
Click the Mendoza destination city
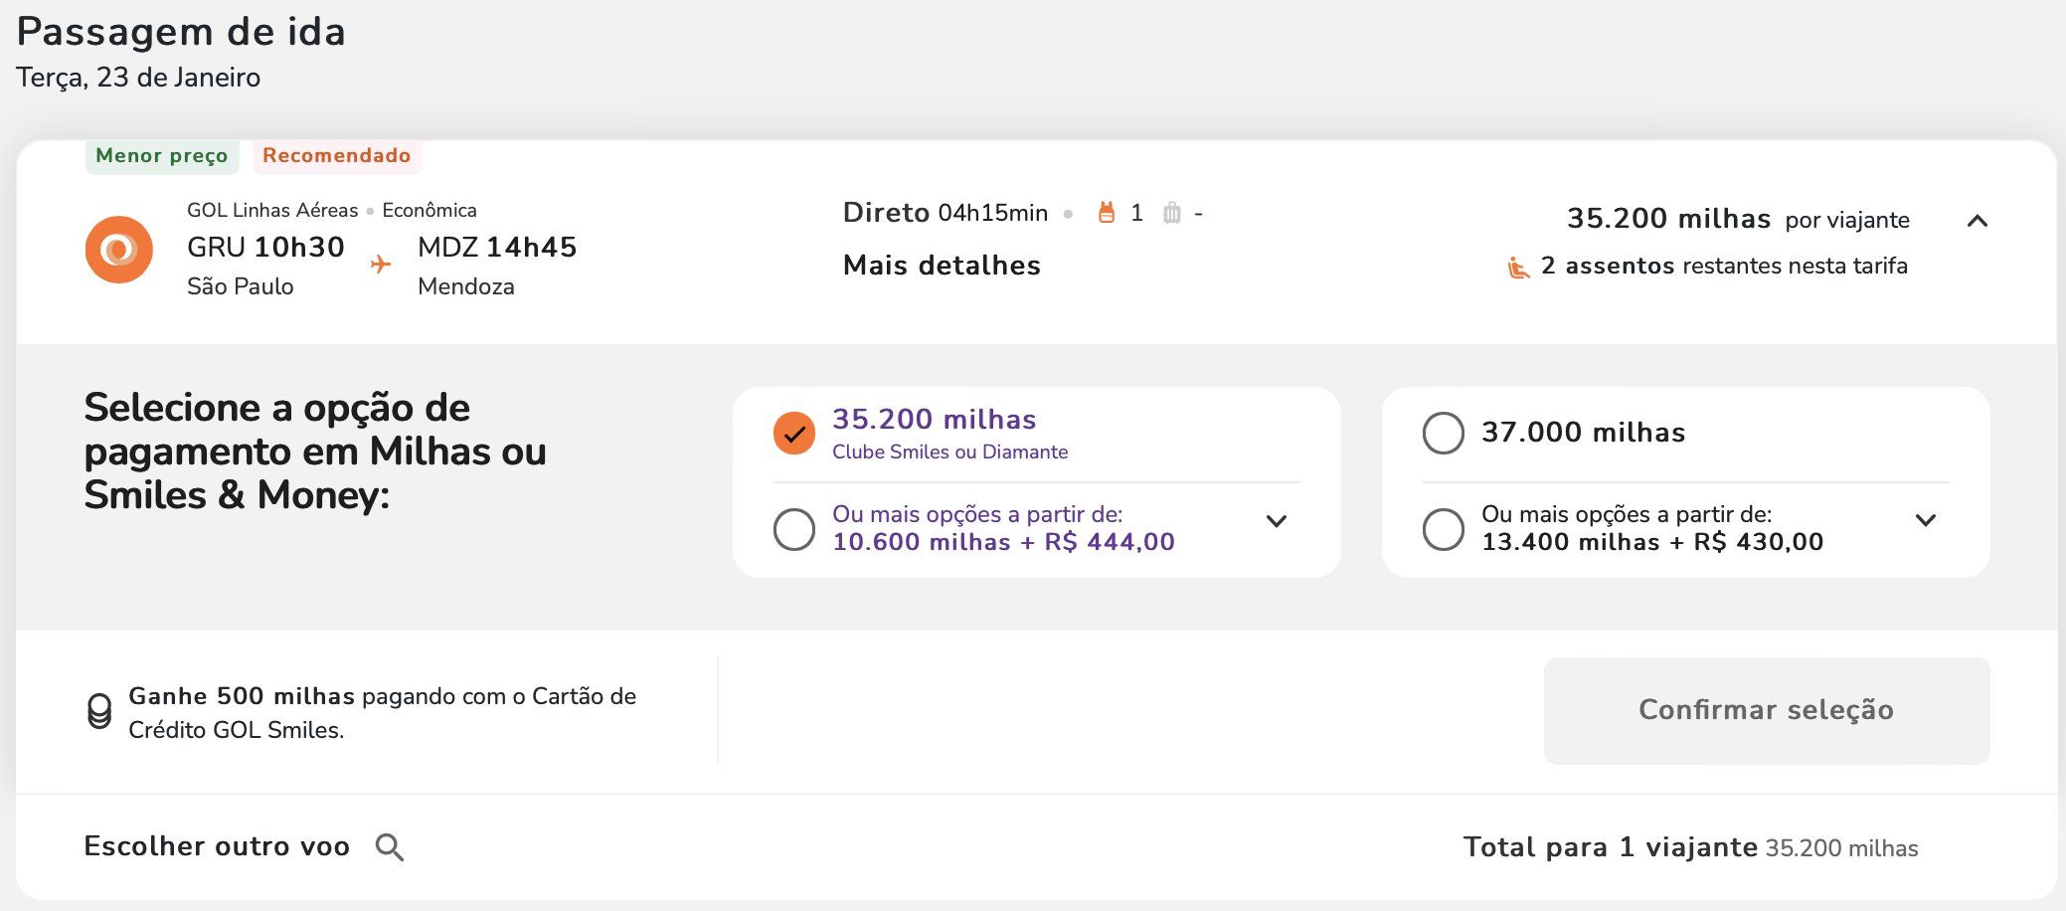point(466,286)
